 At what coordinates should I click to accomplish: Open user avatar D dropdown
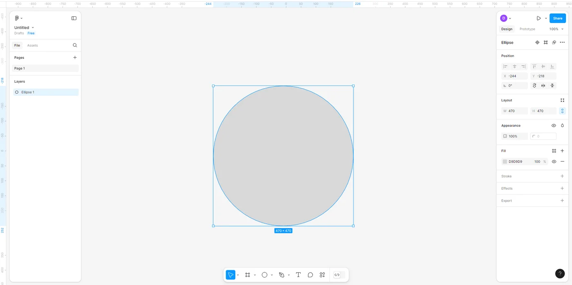click(506, 18)
